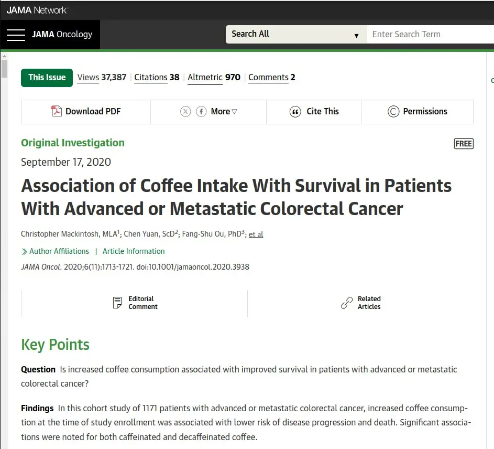Click the Permissions copyright icon
This screenshot has height=449, width=494.
coord(393,112)
